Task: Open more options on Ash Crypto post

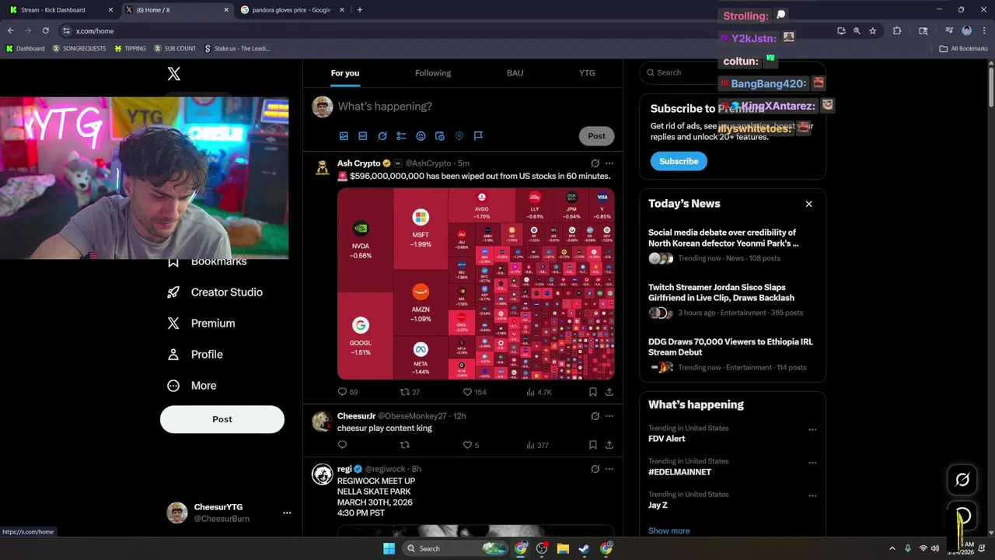Action: tap(609, 163)
